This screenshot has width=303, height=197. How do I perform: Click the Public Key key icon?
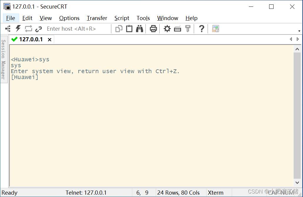188,29
